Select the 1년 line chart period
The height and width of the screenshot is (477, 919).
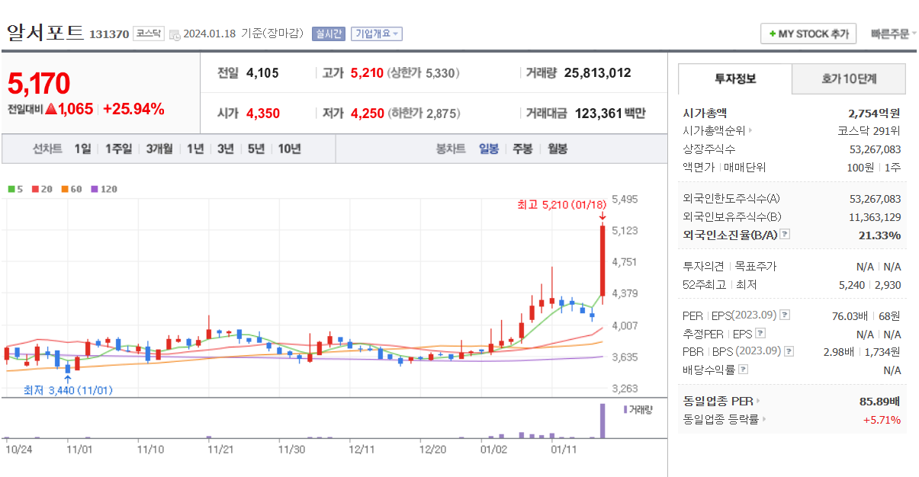point(195,149)
